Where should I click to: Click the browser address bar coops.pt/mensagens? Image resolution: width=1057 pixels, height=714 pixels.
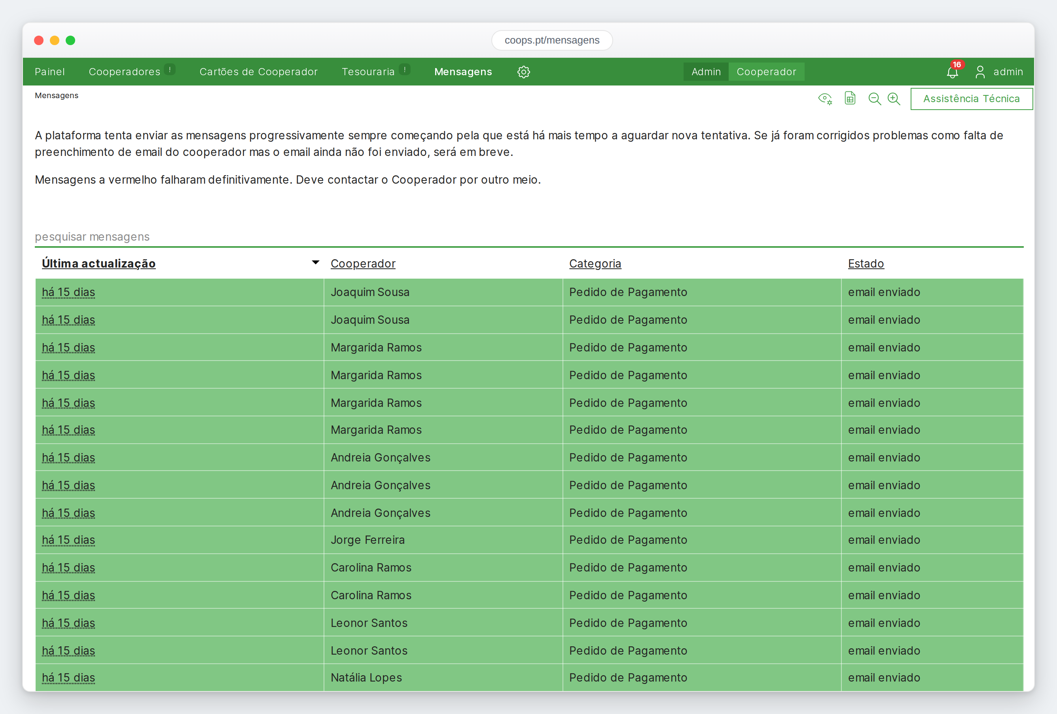(x=552, y=40)
